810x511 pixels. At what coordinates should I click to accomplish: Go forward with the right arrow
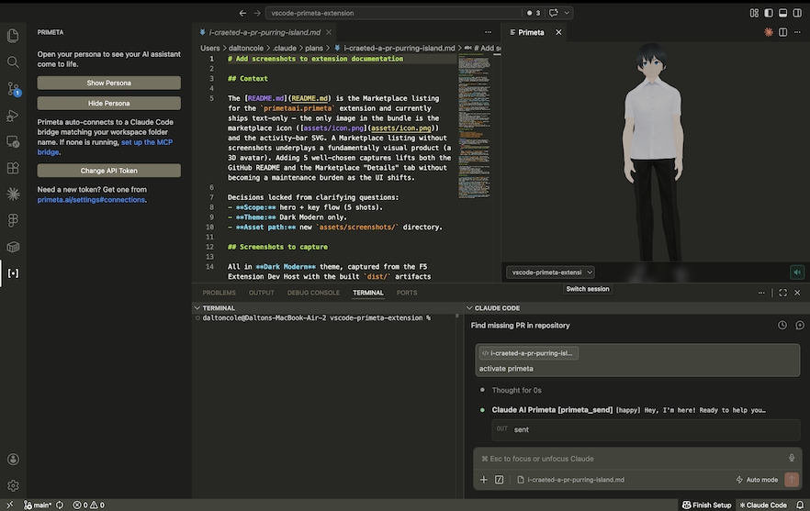point(257,13)
